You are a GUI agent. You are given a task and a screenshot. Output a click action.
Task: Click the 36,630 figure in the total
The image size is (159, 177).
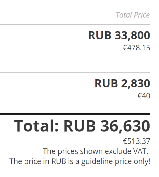[125, 126]
